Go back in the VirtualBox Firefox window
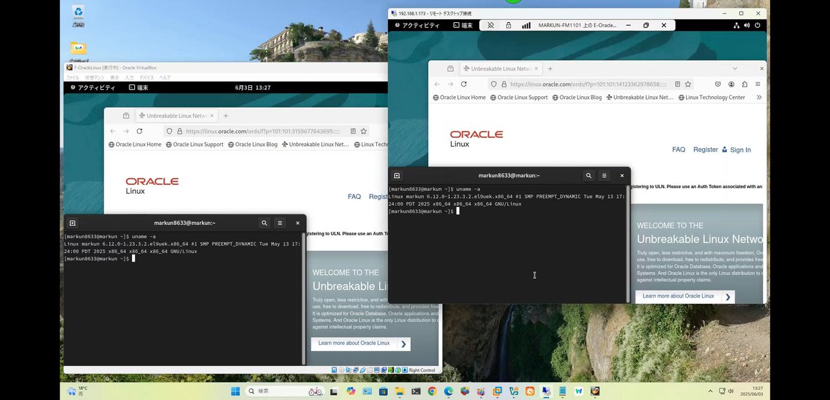Screen dimensions: 830x400 tap(113, 131)
